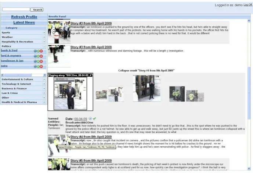The width and height of the screenshot is (253, 173).
Task: Click the Story #5 result thumbnail
Action: (x=59, y=164)
